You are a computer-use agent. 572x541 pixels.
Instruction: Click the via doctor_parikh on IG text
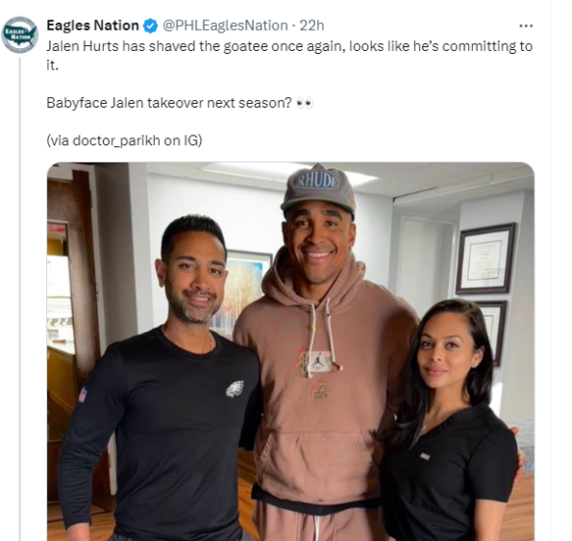point(124,140)
